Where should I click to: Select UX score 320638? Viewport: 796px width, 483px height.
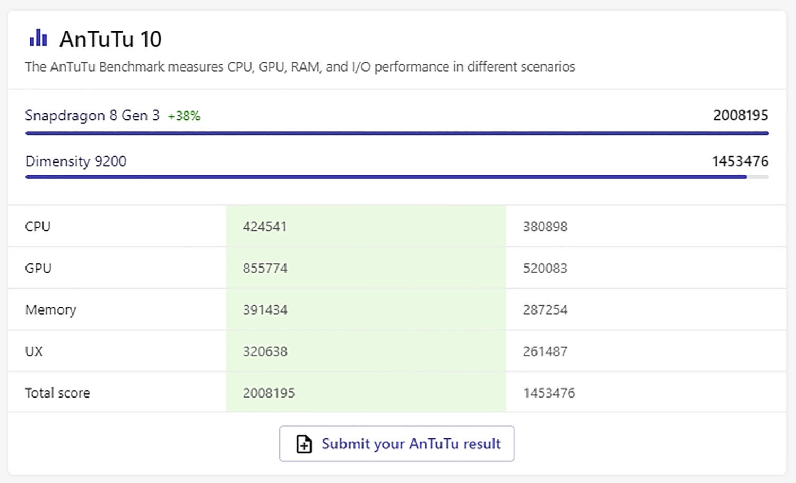(265, 351)
